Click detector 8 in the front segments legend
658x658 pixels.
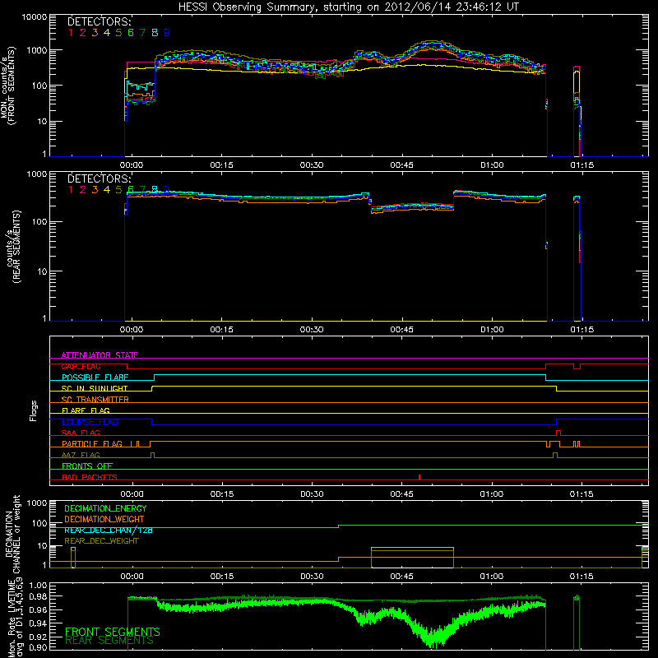(155, 33)
